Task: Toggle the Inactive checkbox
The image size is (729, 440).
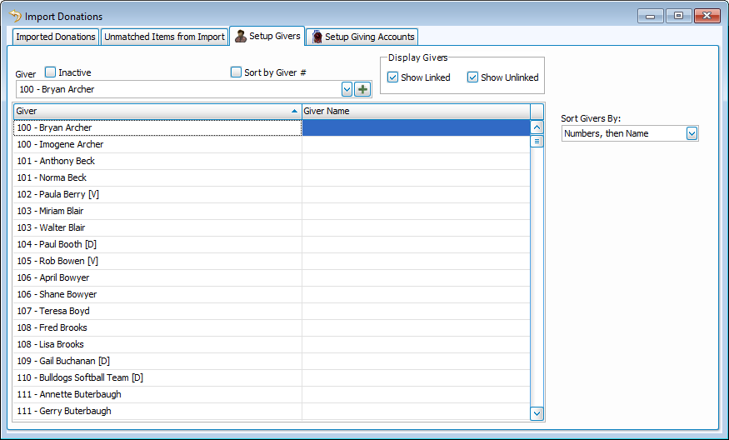Action: coord(51,72)
